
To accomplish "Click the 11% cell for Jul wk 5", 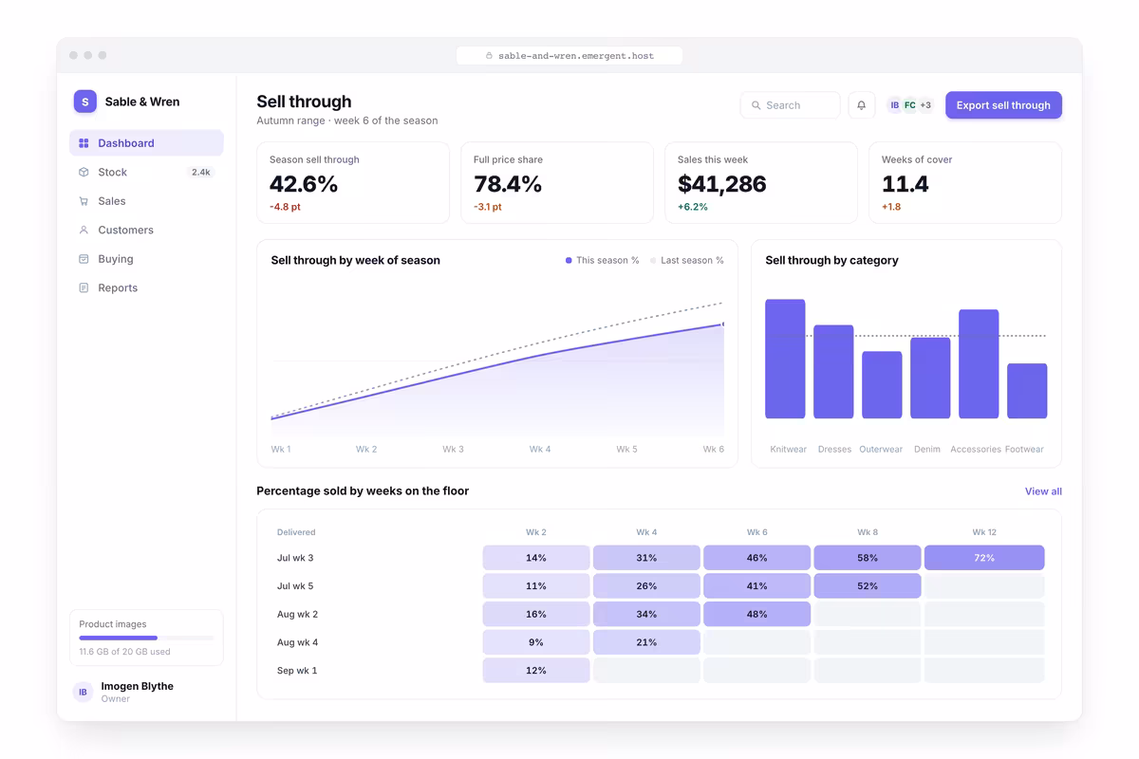I will click(536, 586).
